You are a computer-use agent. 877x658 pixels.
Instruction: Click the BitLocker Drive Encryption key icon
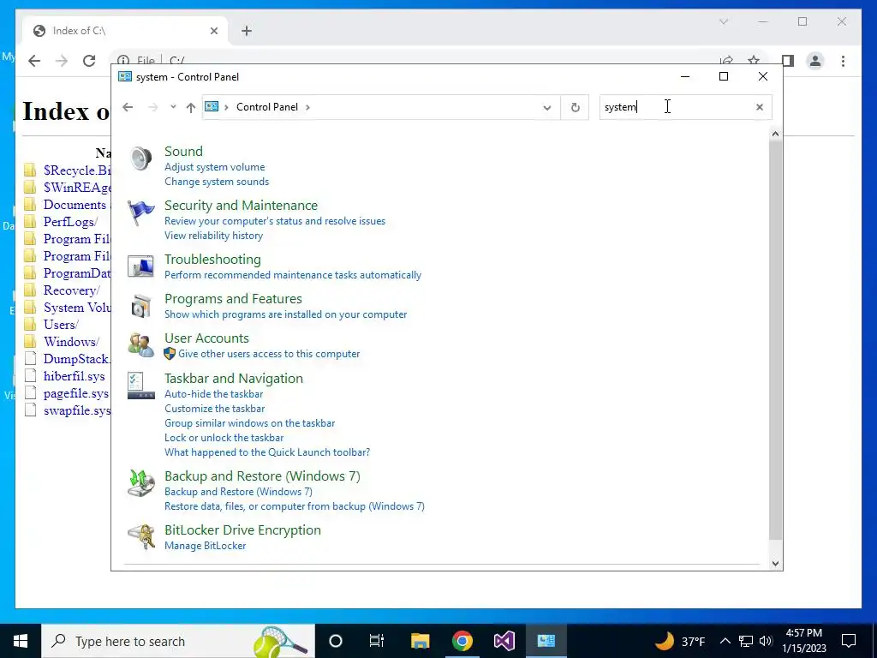click(141, 537)
